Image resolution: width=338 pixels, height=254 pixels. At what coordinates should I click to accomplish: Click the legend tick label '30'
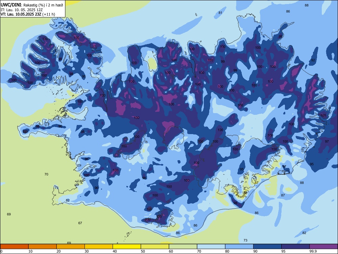point(87,251)
